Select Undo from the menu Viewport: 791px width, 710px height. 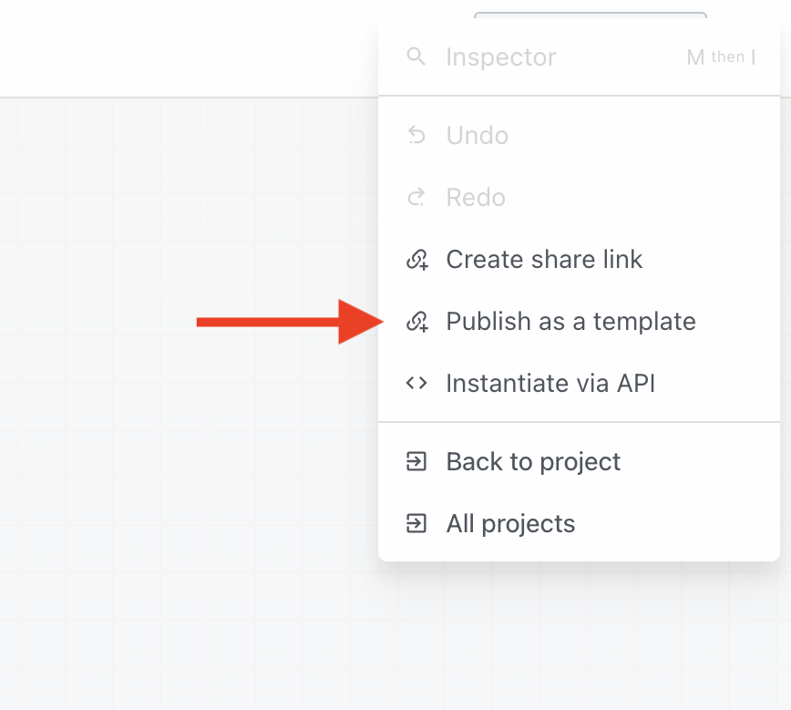coord(477,135)
